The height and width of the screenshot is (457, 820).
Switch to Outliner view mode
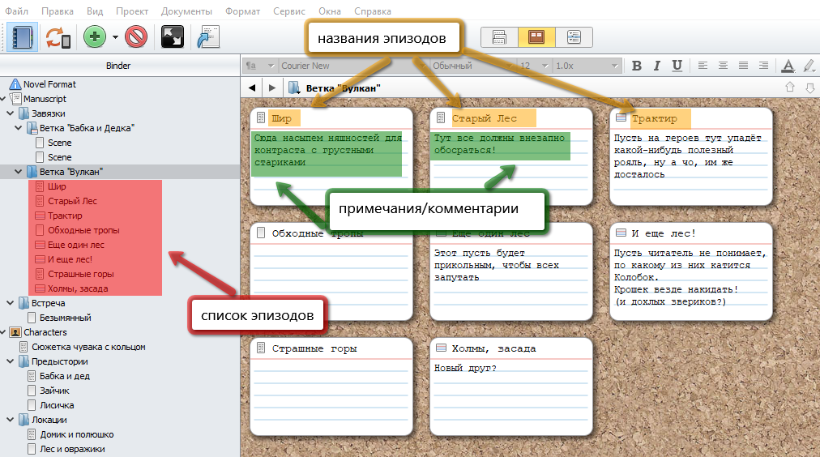click(574, 37)
